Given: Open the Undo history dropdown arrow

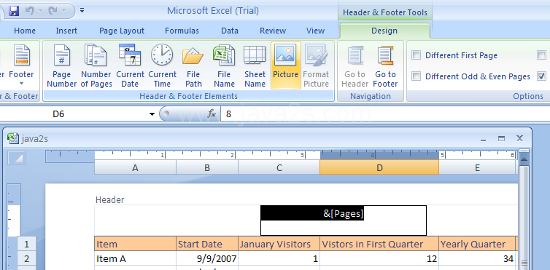Looking at the screenshot, I should point(40,11).
